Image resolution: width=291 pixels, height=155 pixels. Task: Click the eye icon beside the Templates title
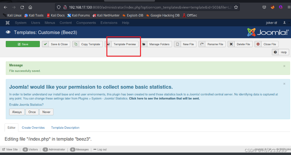point(8,32)
